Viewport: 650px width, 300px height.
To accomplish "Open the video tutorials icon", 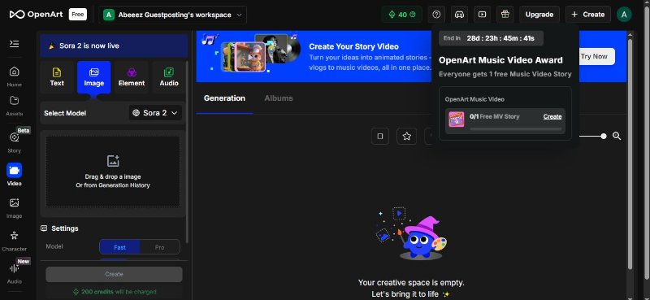I will [482, 15].
